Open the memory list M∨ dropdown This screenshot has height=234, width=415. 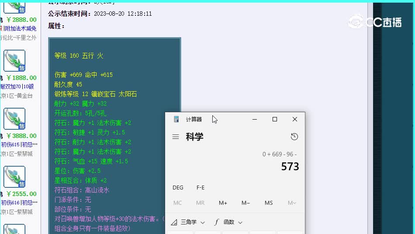pyautogui.click(x=292, y=203)
